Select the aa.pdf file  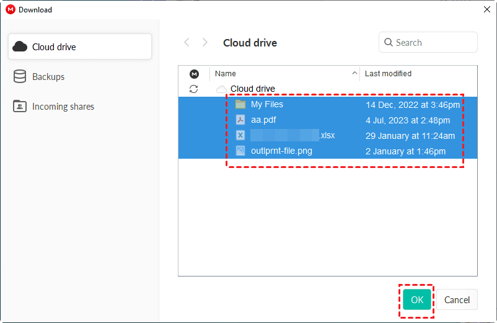point(263,120)
